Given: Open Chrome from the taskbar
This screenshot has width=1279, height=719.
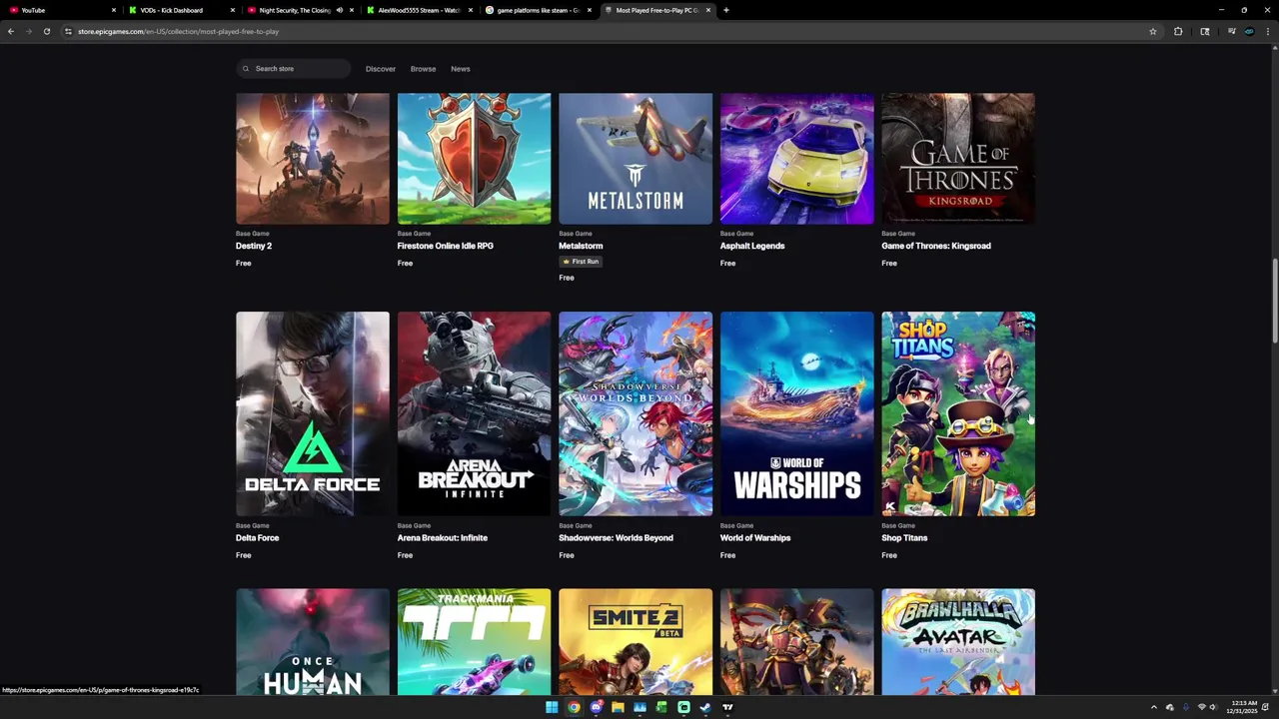Looking at the screenshot, I should tap(574, 707).
